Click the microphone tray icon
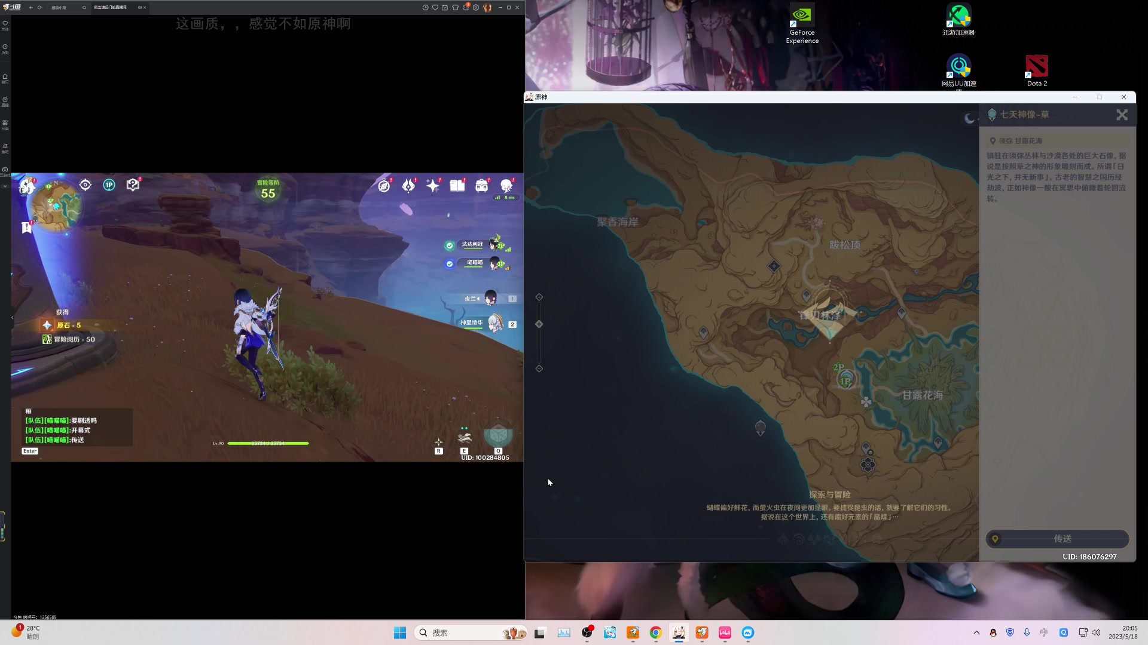 click(1027, 632)
